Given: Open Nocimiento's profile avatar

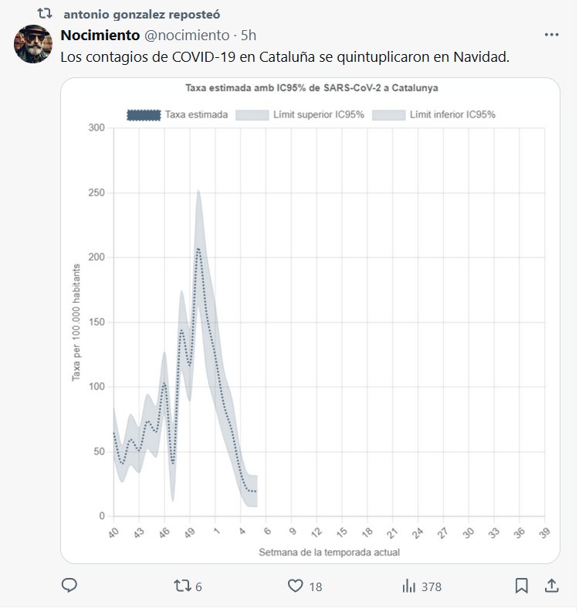Looking at the screenshot, I should click(x=33, y=44).
